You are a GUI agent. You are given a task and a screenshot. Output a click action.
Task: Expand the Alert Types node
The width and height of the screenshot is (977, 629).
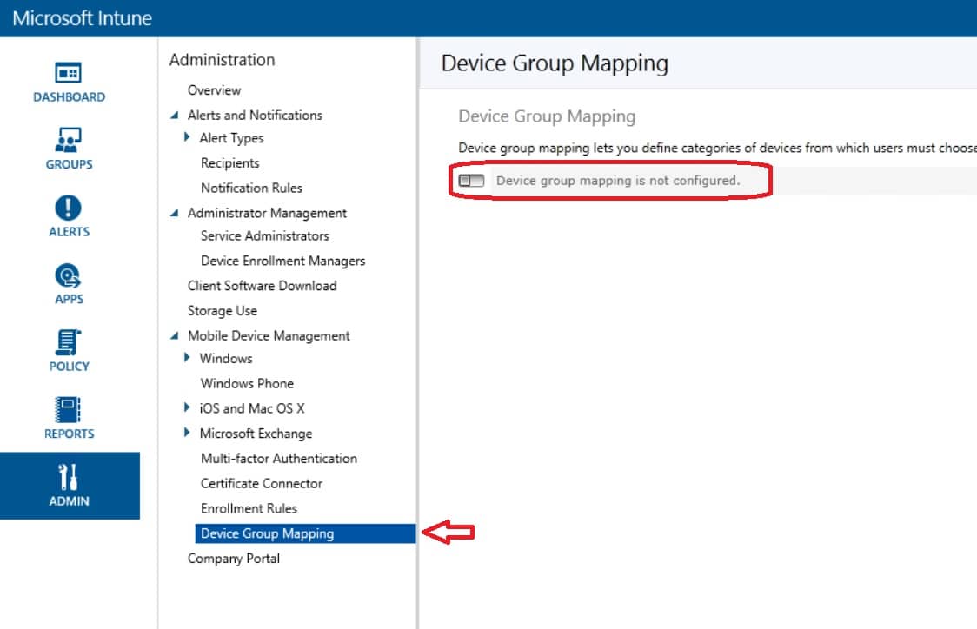point(187,137)
